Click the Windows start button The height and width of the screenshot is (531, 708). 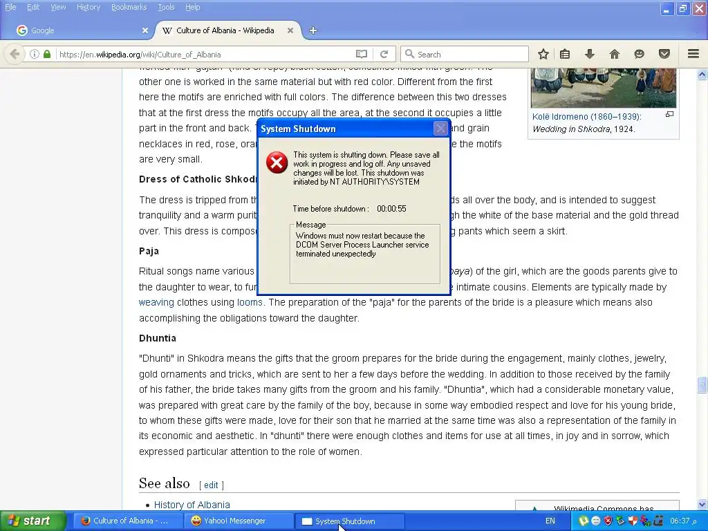click(x=32, y=521)
